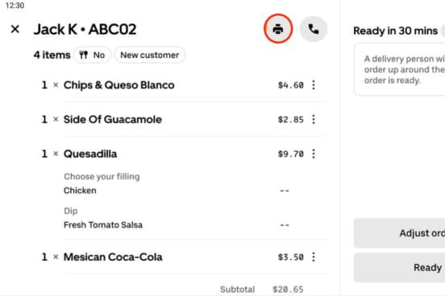Click the delivery person info card
Screen dimensions: 445x296
[x=399, y=69]
